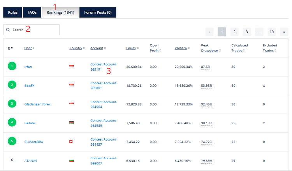This screenshot has width=292, height=171.
Task: Go to page 3 of rankings
Action: (247, 32)
